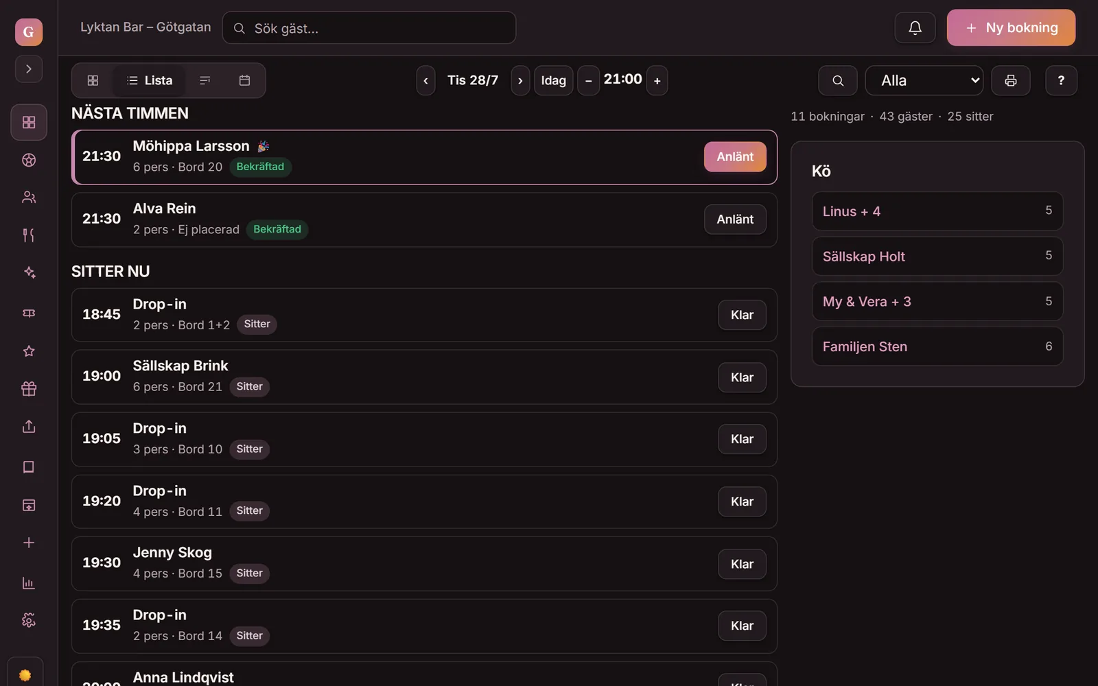Viewport: 1098px width, 686px height.
Task: Open the settings gear sidebar icon
Action: [x=29, y=620]
